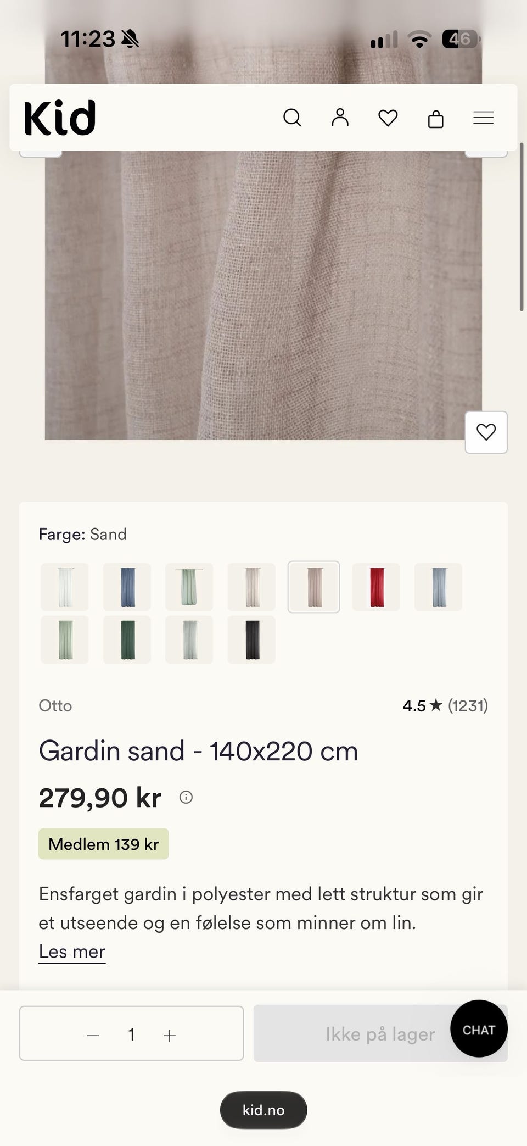This screenshot has height=1146, width=527.
Task: Select the white curtain color swatch
Action: click(x=64, y=587)
